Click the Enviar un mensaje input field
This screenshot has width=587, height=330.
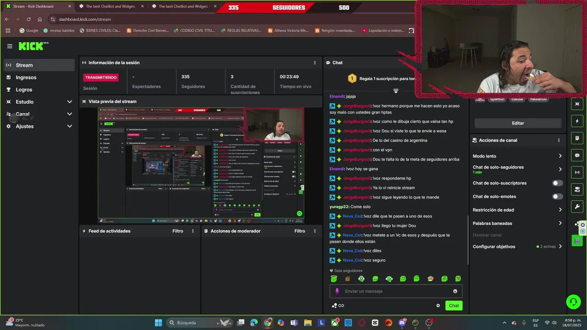(396, 291)
